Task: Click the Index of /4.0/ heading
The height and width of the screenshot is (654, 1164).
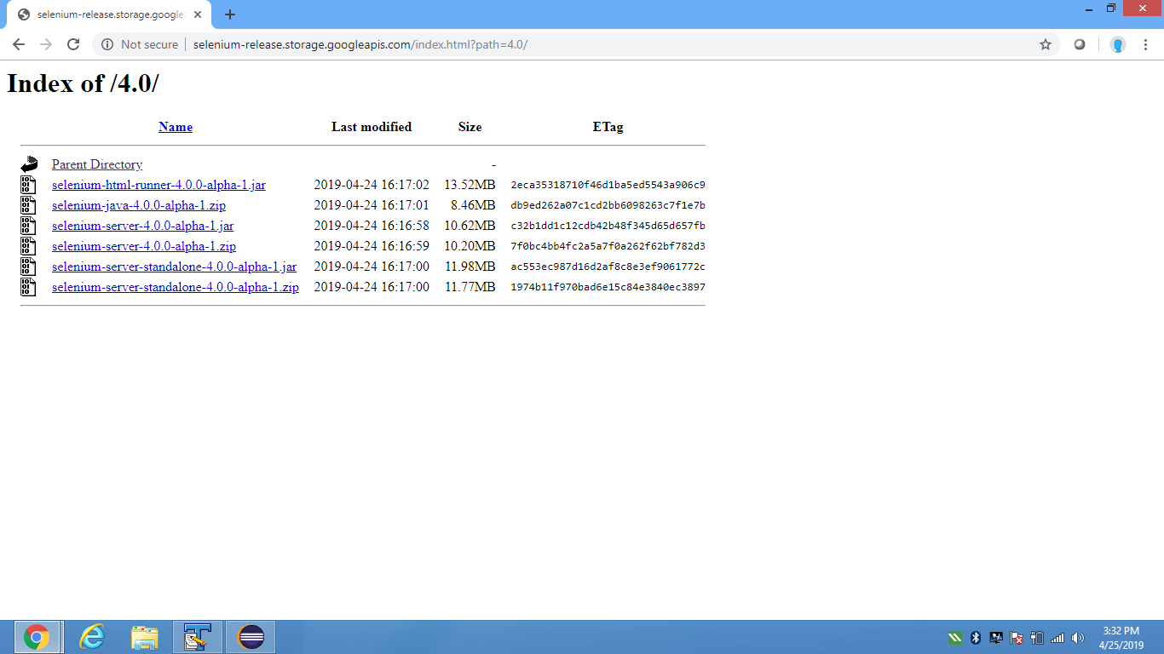Action: point(83,83)
